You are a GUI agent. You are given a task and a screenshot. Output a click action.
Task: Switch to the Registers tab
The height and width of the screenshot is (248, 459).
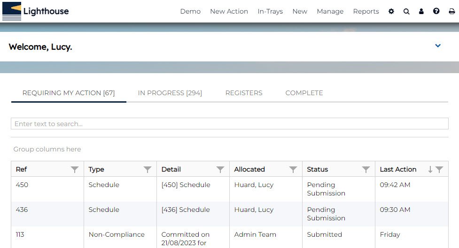click(x=244, y=93)
